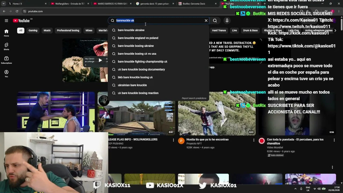Open the Con toda la puestada video title

pos(295,142)
